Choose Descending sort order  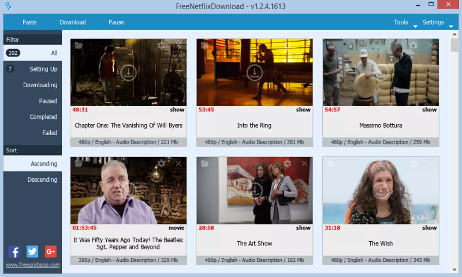[33, 179]
